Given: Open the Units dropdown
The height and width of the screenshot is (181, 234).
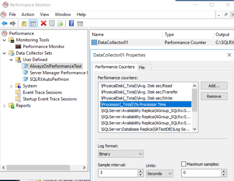Looking at the screenshot, I should (x=160, y=173).
